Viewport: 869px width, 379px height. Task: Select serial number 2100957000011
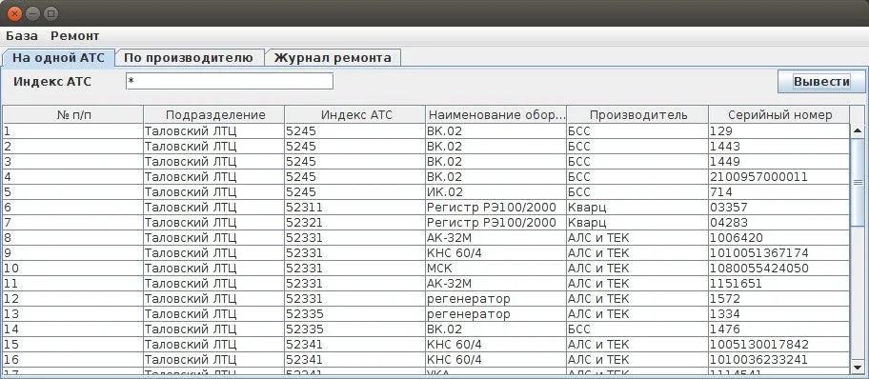pos(779,177)
